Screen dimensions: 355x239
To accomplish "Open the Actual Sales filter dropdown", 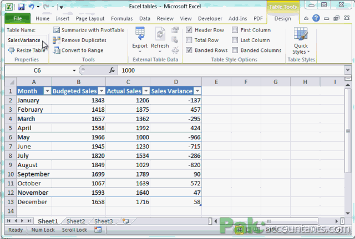I will click(146, 91).
